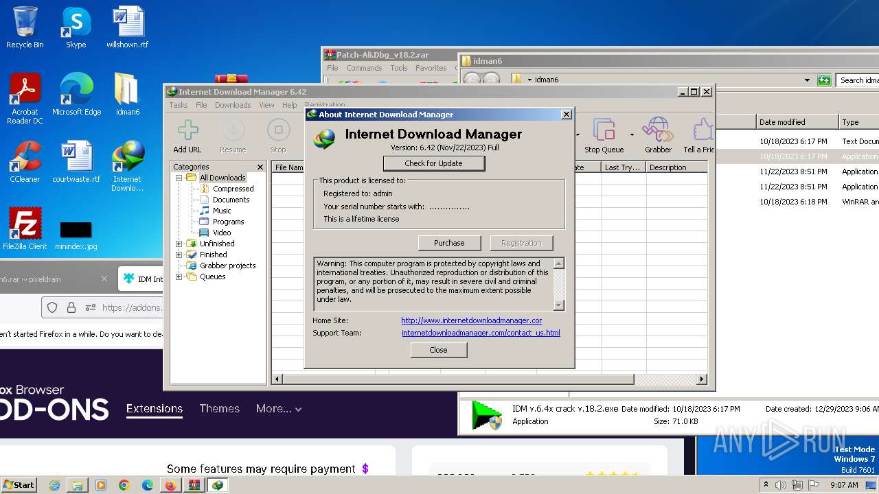Open the contact_us.html support link
Image resolution: width=879 pixels, height=494 pixels.
(x=481, y=333)
